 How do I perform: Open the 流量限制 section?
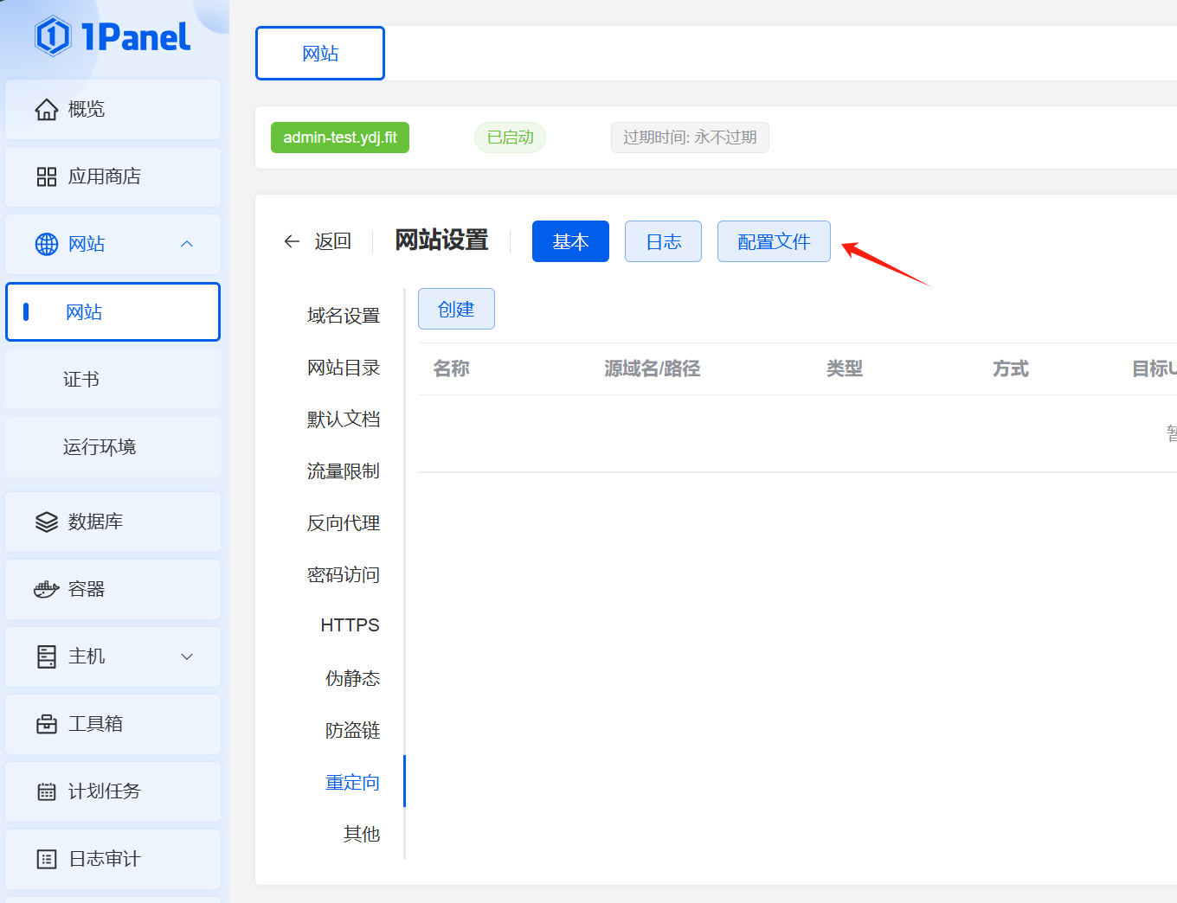pos(344,471)
